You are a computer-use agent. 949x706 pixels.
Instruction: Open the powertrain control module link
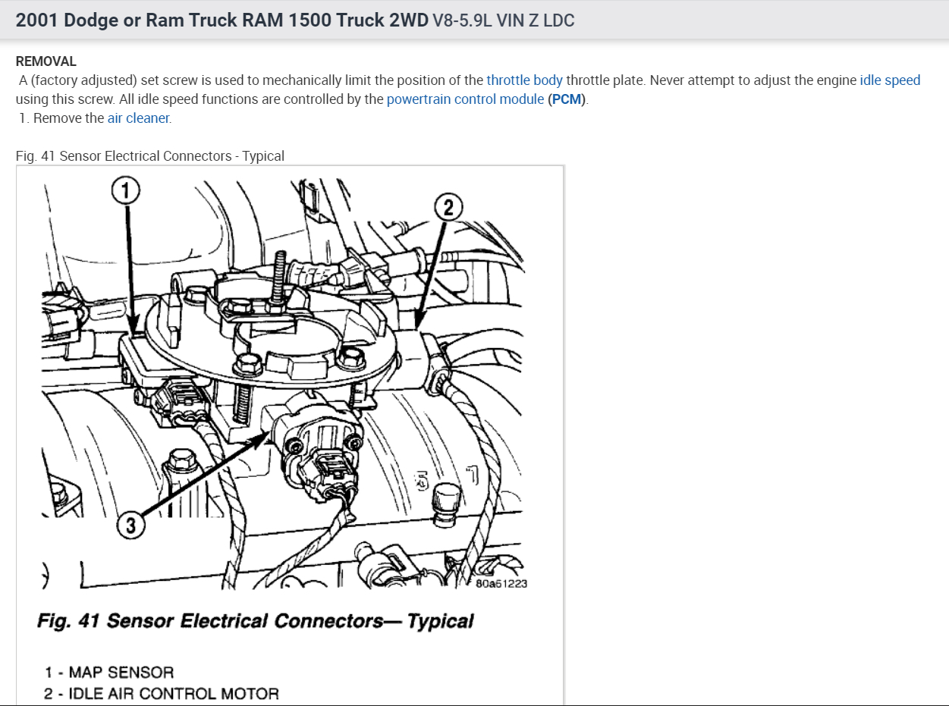(x=465, y=99)
